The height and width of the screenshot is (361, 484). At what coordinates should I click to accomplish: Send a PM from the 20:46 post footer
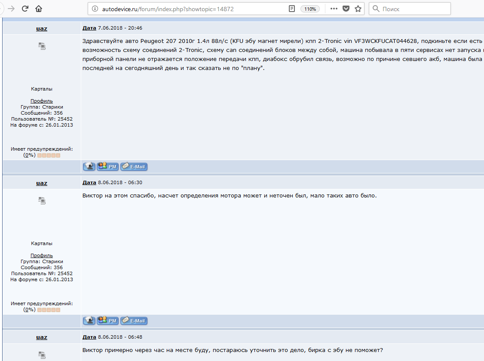107,167
